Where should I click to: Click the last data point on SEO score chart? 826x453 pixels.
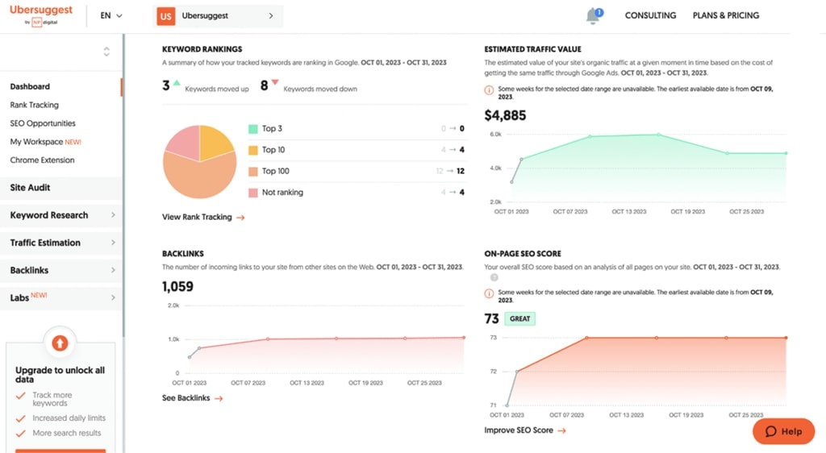point(786,338)
